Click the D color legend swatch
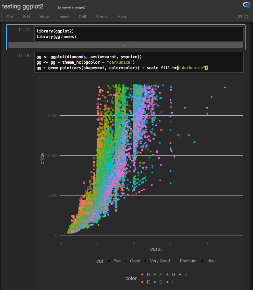This screenshot has width=253, height=290. pyautogui.click(x=142, y=274)
